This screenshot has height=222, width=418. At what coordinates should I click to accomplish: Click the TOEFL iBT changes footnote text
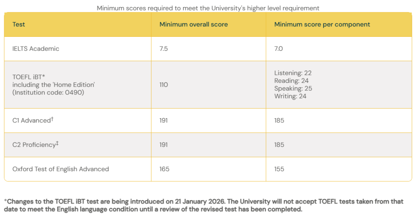point(204,205)
